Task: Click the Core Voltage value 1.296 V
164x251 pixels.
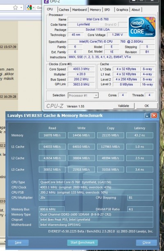Action: click(117, 34)
